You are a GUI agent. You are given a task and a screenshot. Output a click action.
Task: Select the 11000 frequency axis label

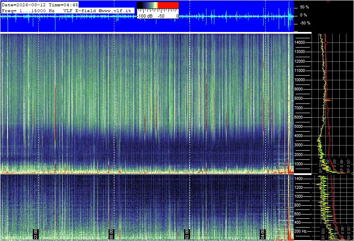(x=300, y=71)
